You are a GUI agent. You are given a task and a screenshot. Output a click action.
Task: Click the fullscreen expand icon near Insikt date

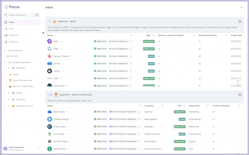pyautogui.click(x=238, y=81)
